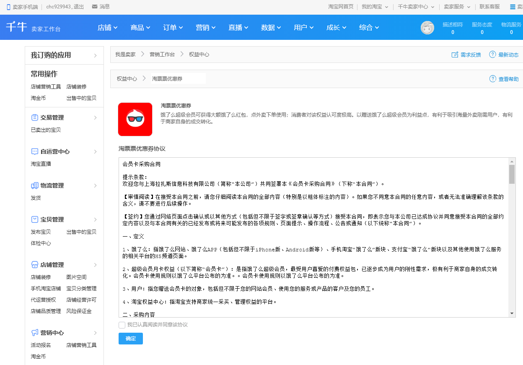Open 淘金币 under 常用操作
The image size is (523, 365).
click(38, 98)
